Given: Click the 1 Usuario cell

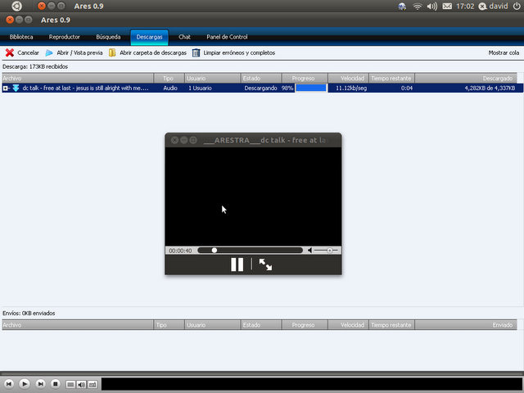Looking at the screenshot, I should 200,88.
